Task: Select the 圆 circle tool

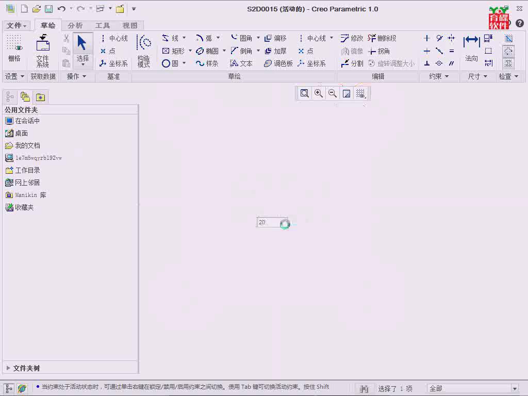Action: click(x=170, y=63)
